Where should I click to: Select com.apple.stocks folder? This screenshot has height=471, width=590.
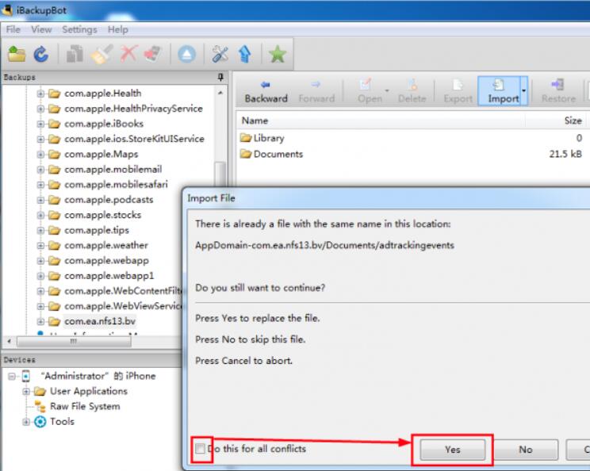[103, 215]
